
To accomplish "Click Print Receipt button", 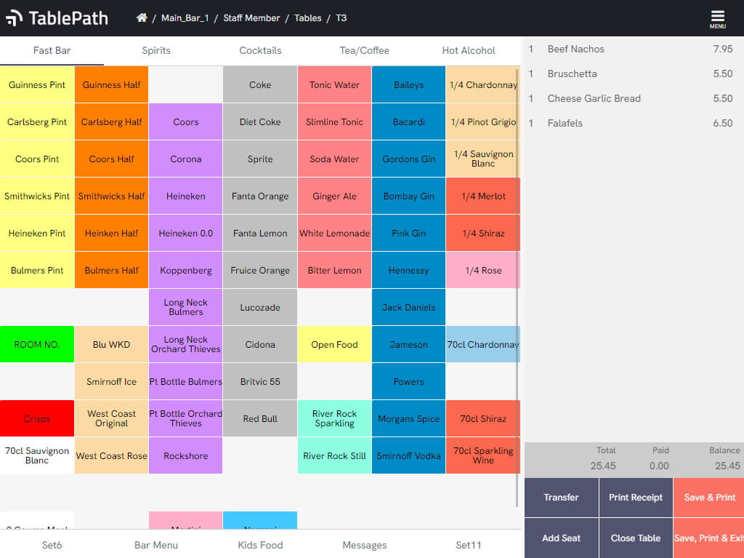I will pyautogui.click(x=636, y=498).
